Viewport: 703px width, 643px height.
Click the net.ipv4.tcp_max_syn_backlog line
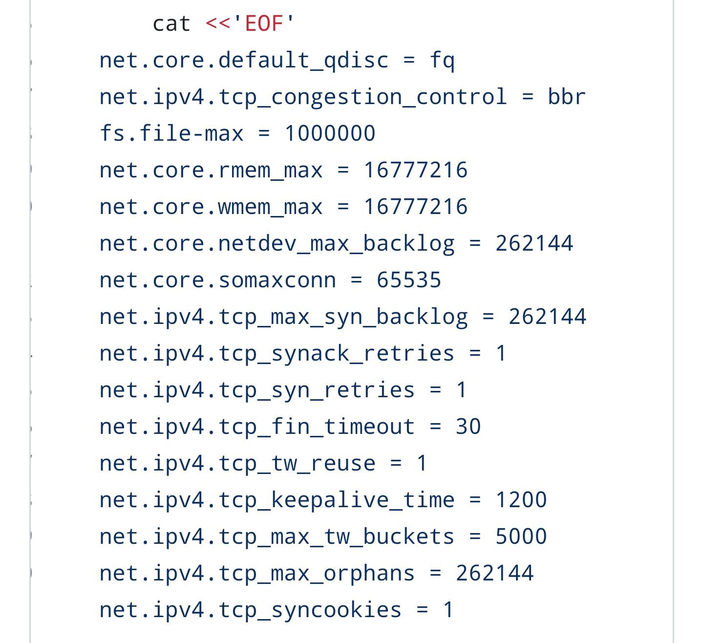tap(342, 317)
